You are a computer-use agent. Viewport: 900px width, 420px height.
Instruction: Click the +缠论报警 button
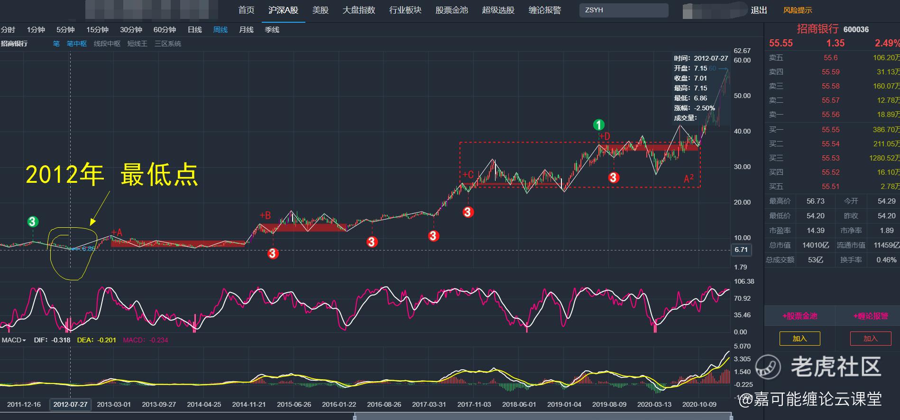click(x=871, y=316)
